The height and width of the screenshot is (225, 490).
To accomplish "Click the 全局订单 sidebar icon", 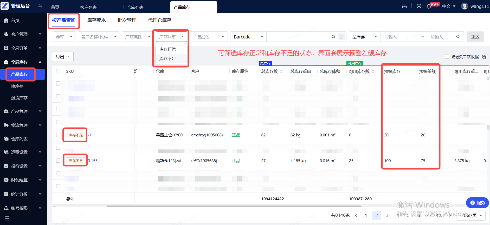I will 6,48.
